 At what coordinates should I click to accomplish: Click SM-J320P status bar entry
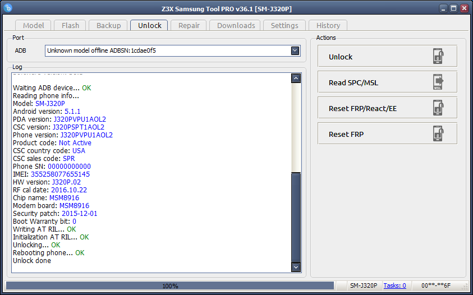[x=364, y=285]
